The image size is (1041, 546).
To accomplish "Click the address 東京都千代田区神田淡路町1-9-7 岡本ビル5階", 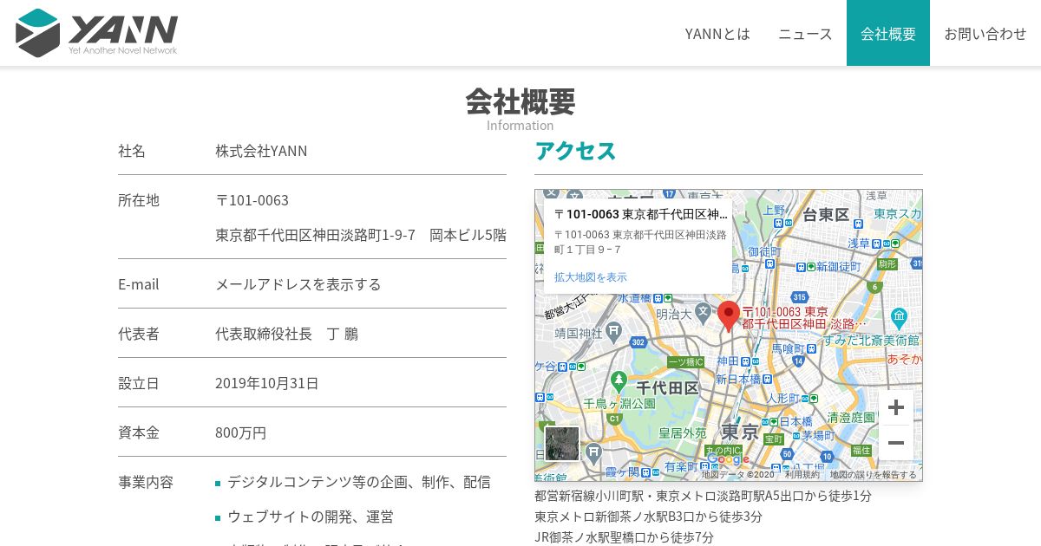I will tap(361, 235).
